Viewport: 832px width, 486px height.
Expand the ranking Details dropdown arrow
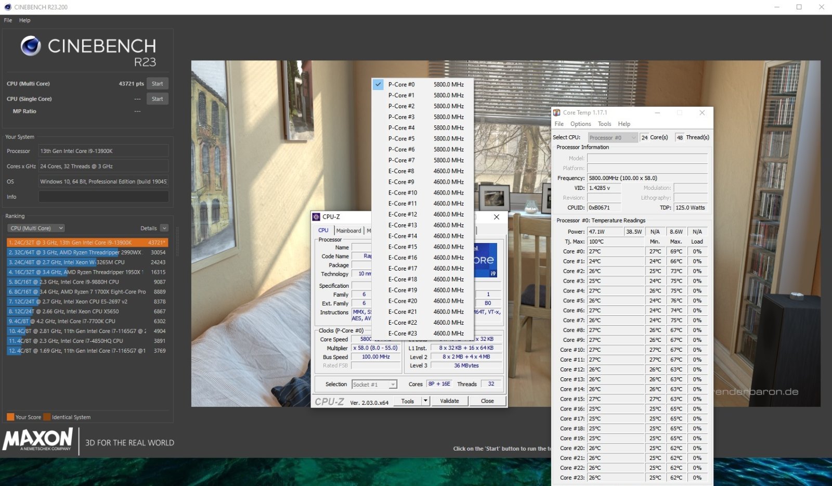point(164,228)
